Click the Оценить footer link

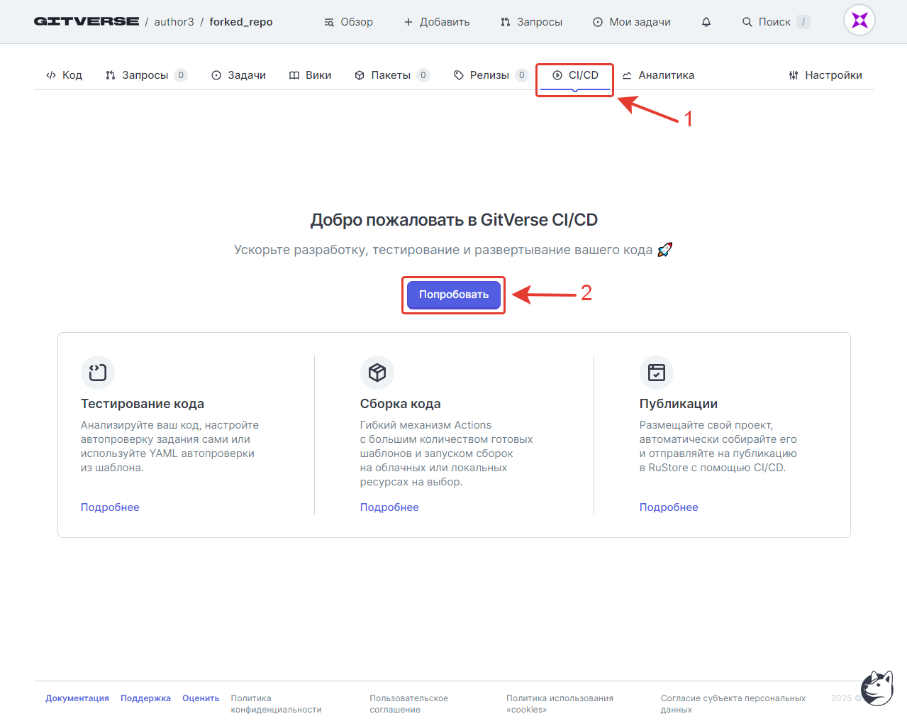point(201,698)
